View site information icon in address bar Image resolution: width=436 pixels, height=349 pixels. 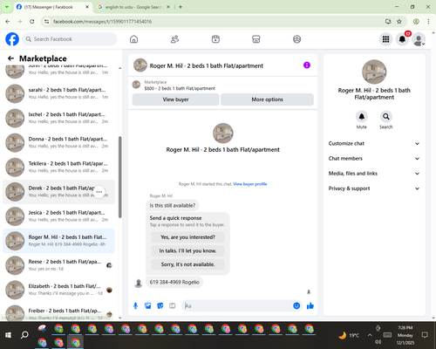coord(46,22)
